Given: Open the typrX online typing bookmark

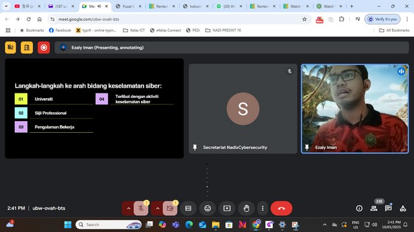Looking at the screenshot, I should pyautogui.click(x=96, y=30).
